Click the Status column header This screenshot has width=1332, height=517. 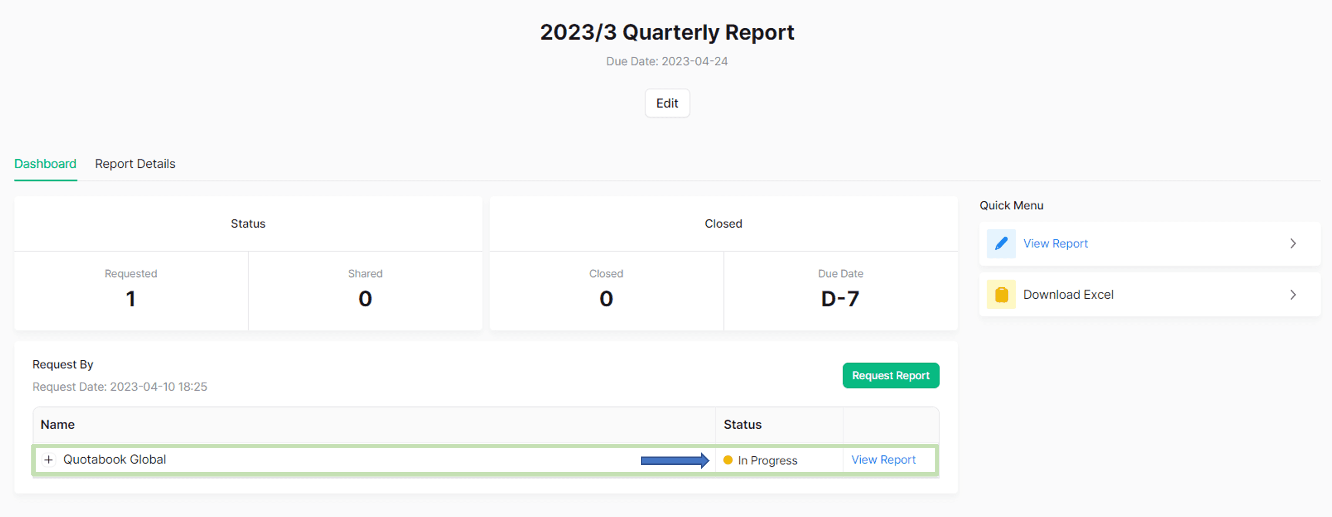coord(742,424)
